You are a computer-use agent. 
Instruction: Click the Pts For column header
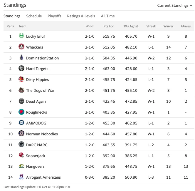click(x=109, y=26)
